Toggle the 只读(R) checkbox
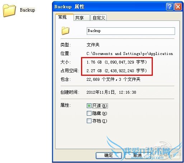The height and width of the screenshot is (163, 184). pyautogui.click(x=89, y=106)
